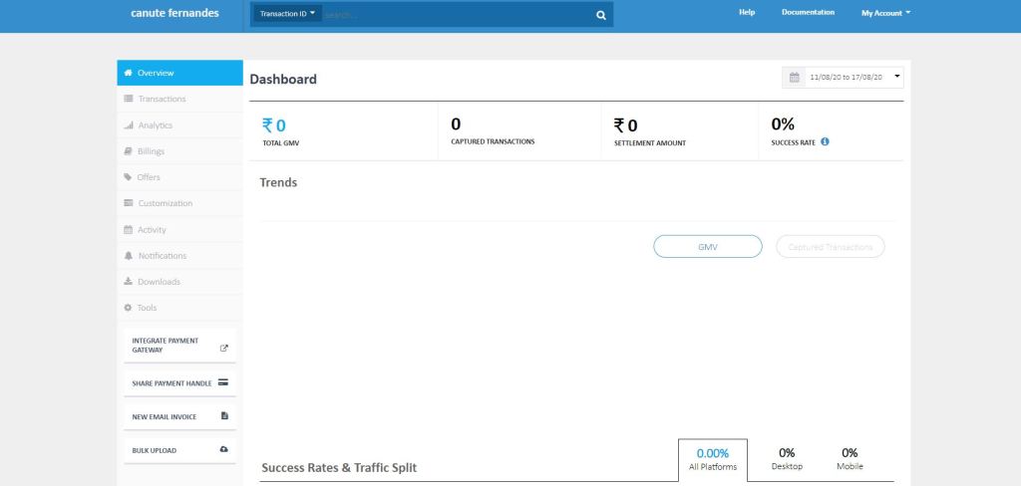
Task: Click the icon beside Billings
Action: (129, 151)
